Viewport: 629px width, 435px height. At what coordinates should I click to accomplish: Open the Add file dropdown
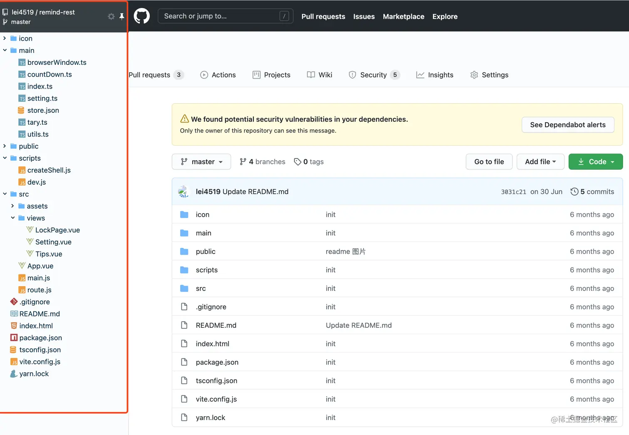(540, 162)
